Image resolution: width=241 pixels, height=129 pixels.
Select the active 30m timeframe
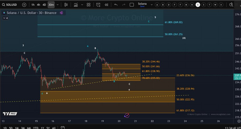(51, 5)
